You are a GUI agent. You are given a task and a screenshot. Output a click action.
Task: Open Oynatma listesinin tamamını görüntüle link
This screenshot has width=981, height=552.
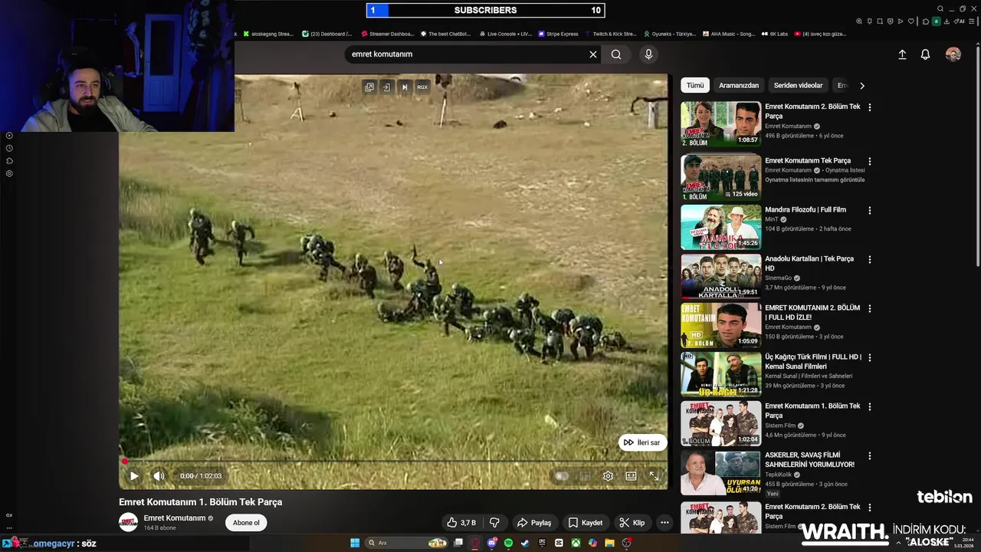815,180
